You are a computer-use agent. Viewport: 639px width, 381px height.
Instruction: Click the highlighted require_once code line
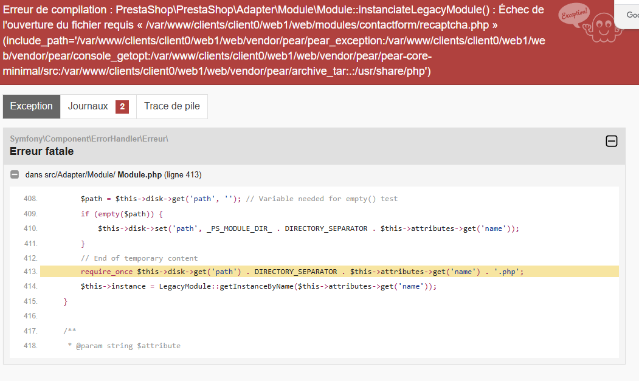pyautogui.click(x=330, y=272)
